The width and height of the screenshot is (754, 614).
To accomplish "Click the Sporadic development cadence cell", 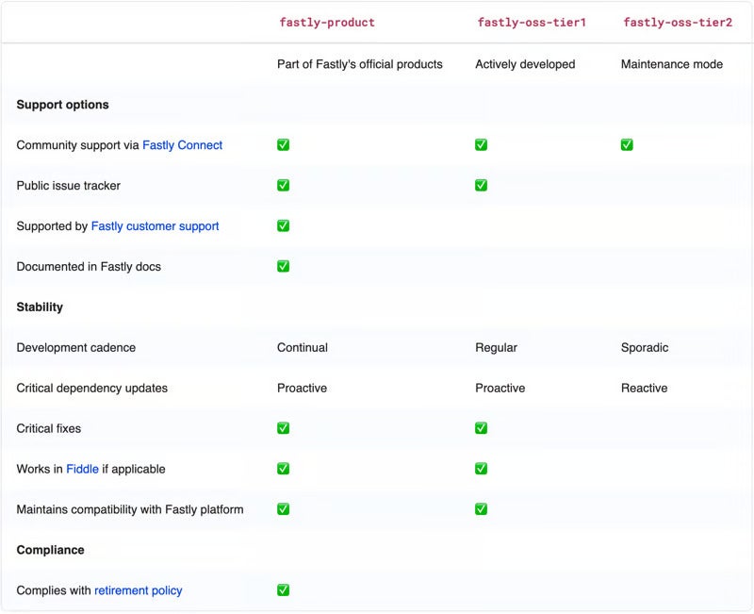I will click(x=645, y=347).
